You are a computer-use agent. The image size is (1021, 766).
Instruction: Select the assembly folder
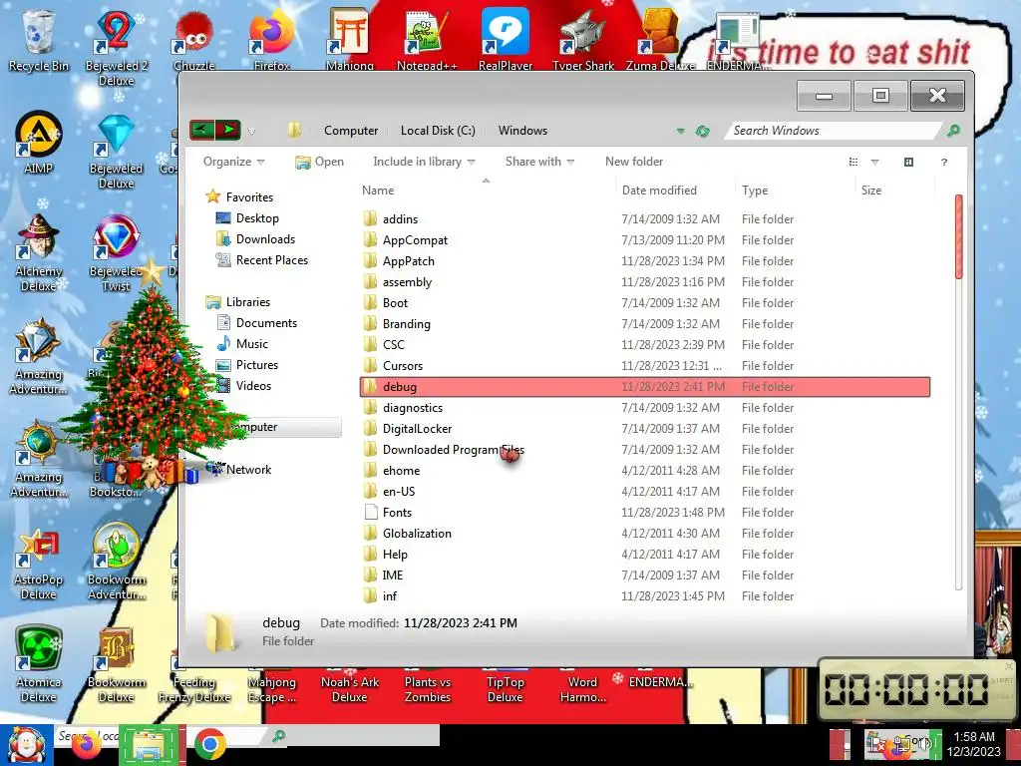pyautogui.click(x=645, y=282)
